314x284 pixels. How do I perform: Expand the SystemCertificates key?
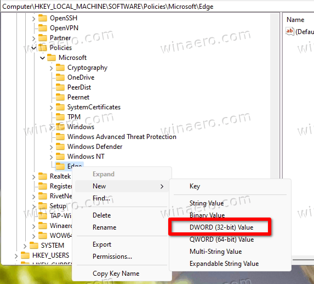coord(52,108)
